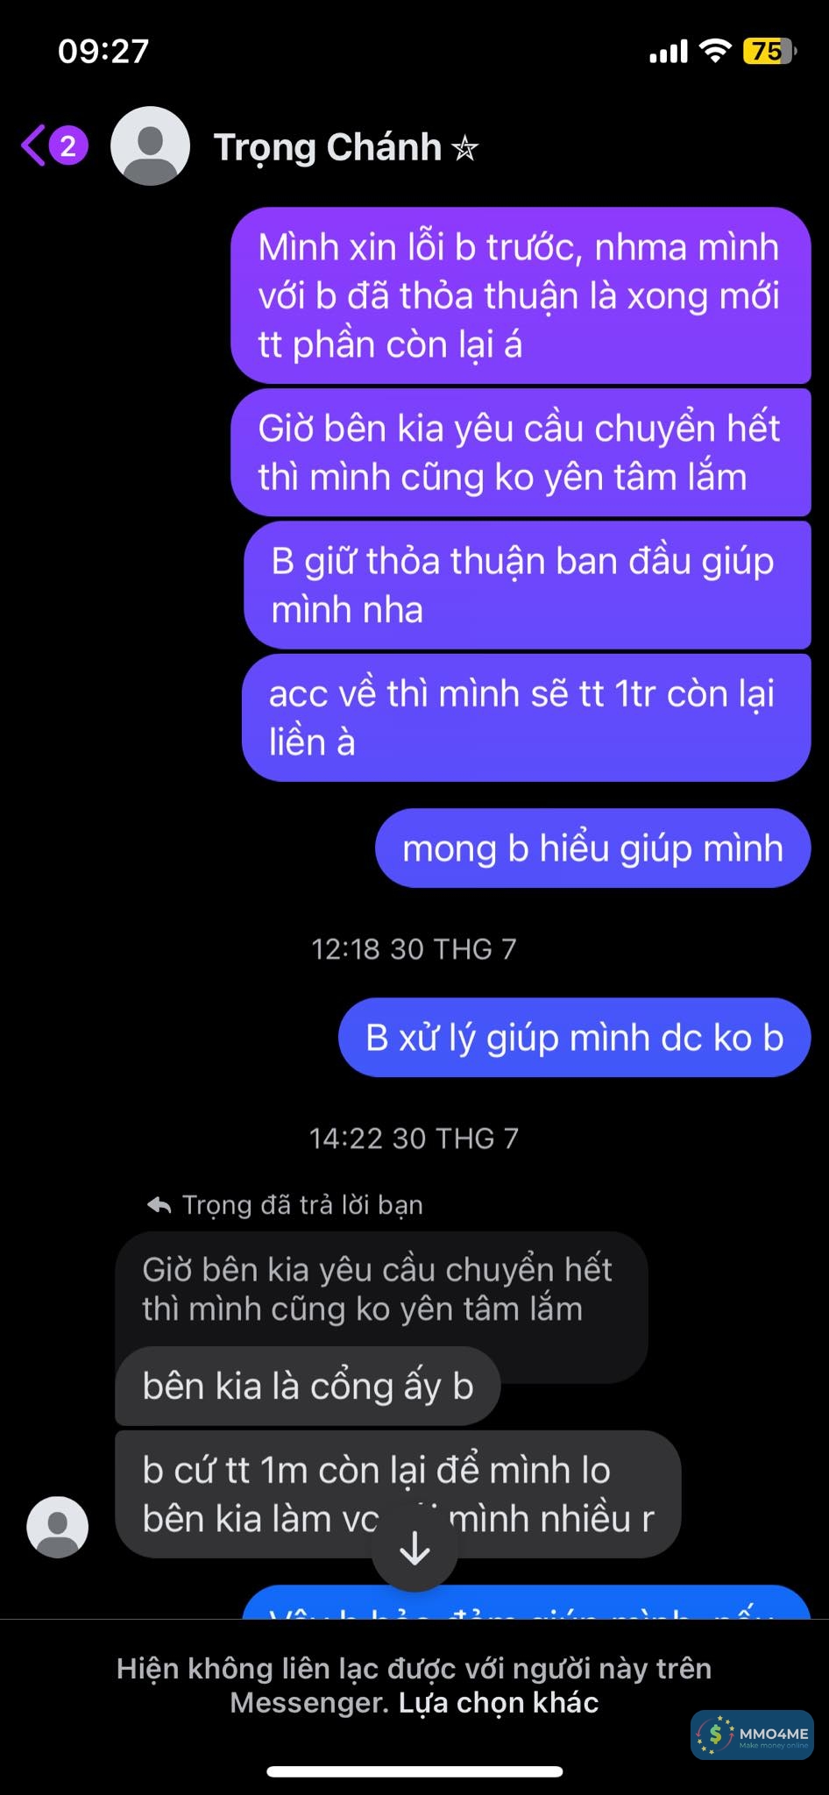829x1795 pixels.
Task: Open the 'Lựa chọn khác' link
Action: 499,1702
